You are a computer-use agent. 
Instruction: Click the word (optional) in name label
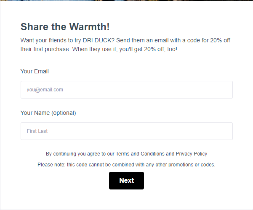pos(64,113)
